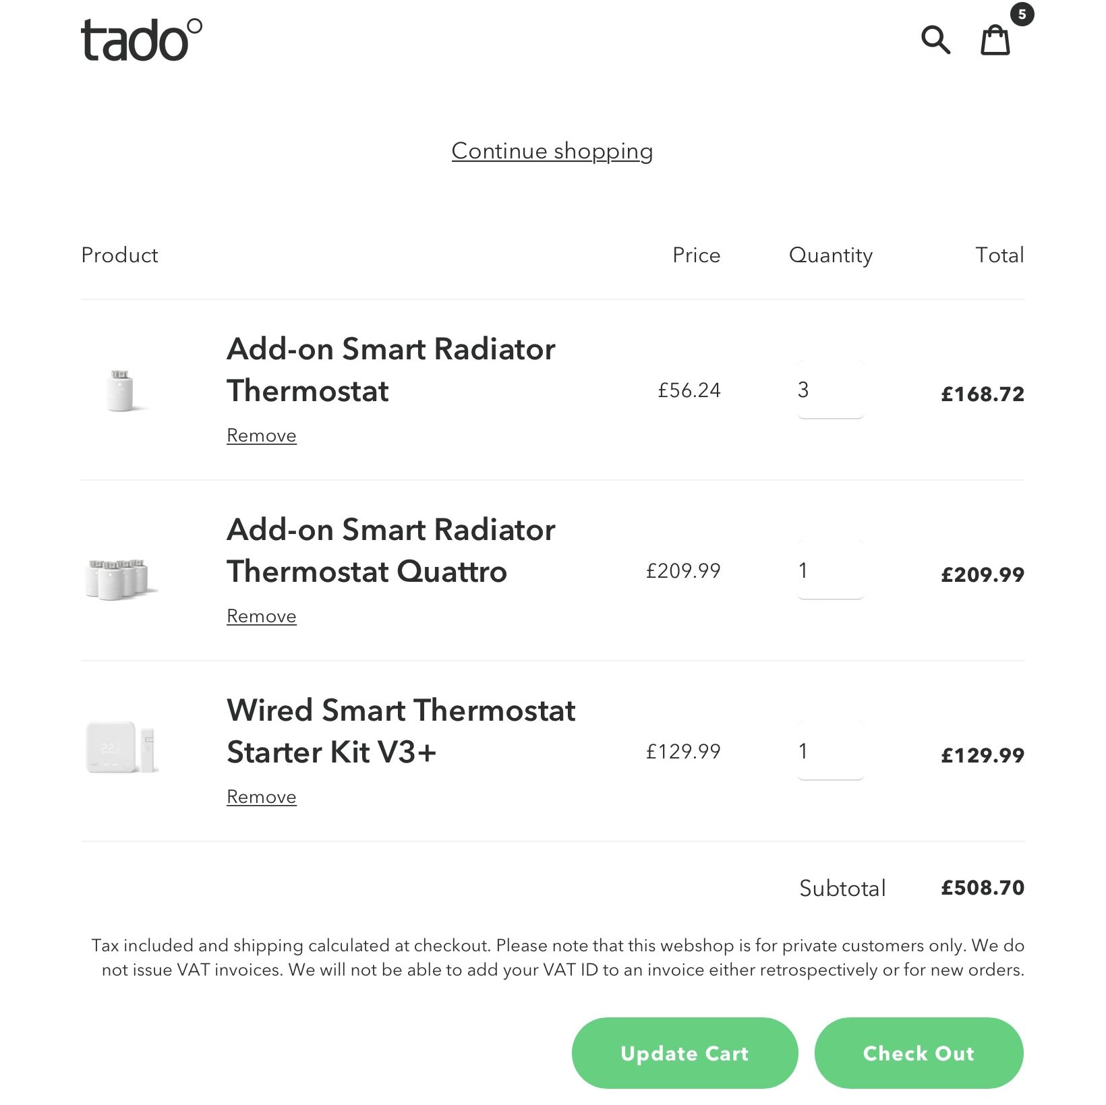Screen dimensions: 1106x1105
Task: Open the Thermostat Quattro product image
Action: [121, 578]
